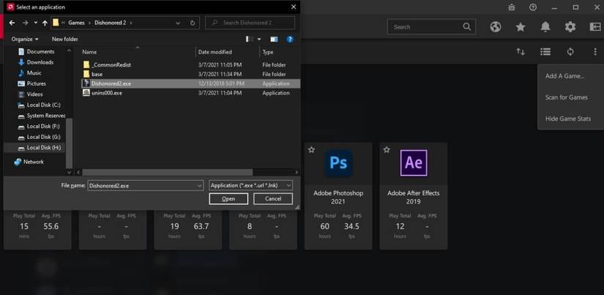The image size is (604, 295).
Task: Open Adobe After Effects 2019 tile
Action: (x=414, y=196)
